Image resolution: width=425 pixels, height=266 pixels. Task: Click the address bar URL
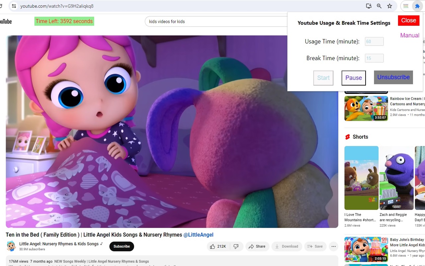(x=57, y=6)
